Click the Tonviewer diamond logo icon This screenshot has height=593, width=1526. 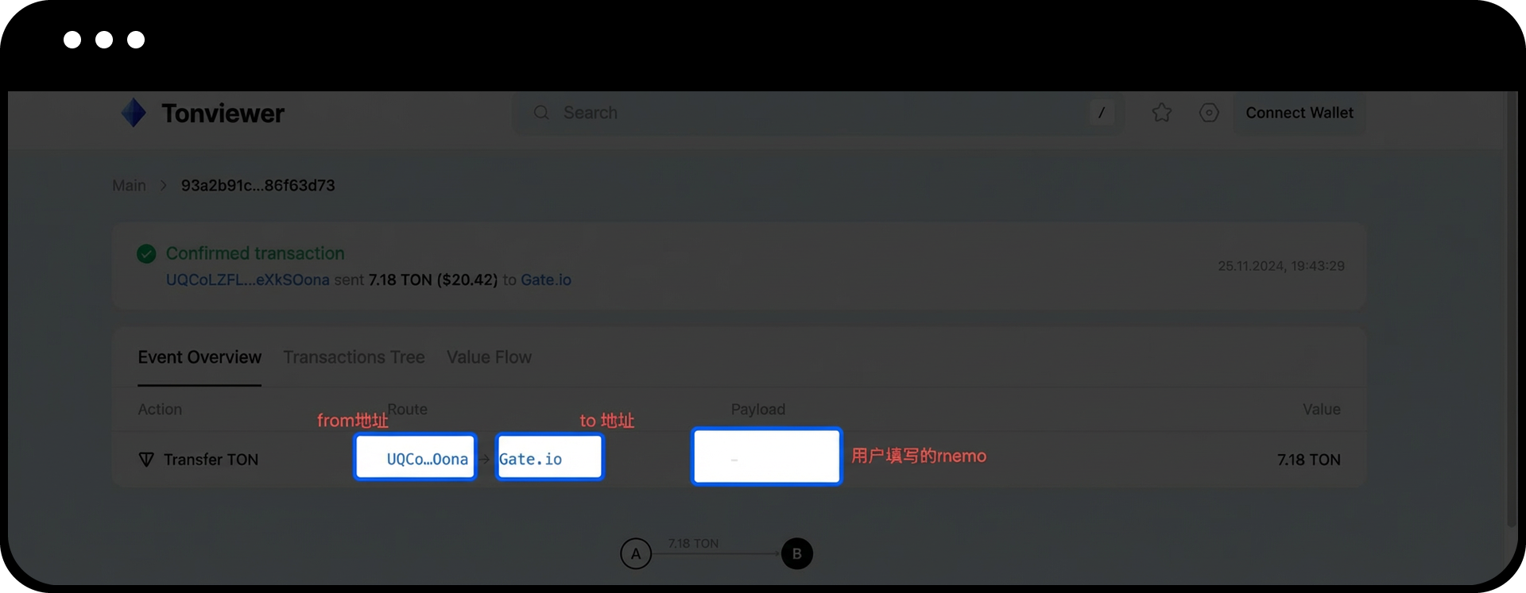click(134, 113)
